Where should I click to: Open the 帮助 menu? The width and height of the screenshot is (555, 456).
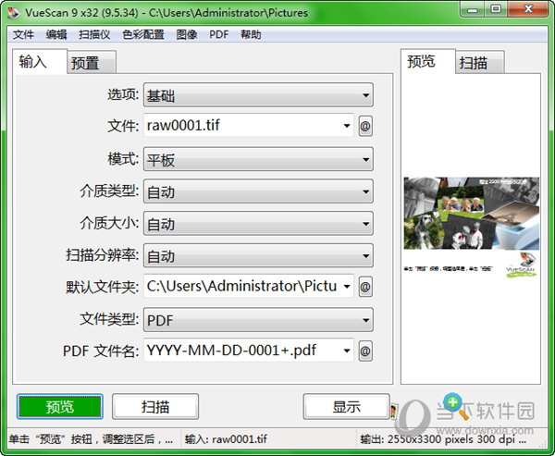pos(251,35)
